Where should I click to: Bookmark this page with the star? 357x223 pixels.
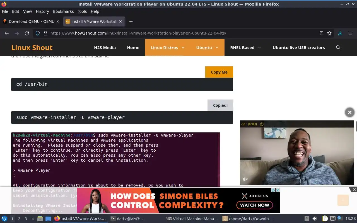329,33
